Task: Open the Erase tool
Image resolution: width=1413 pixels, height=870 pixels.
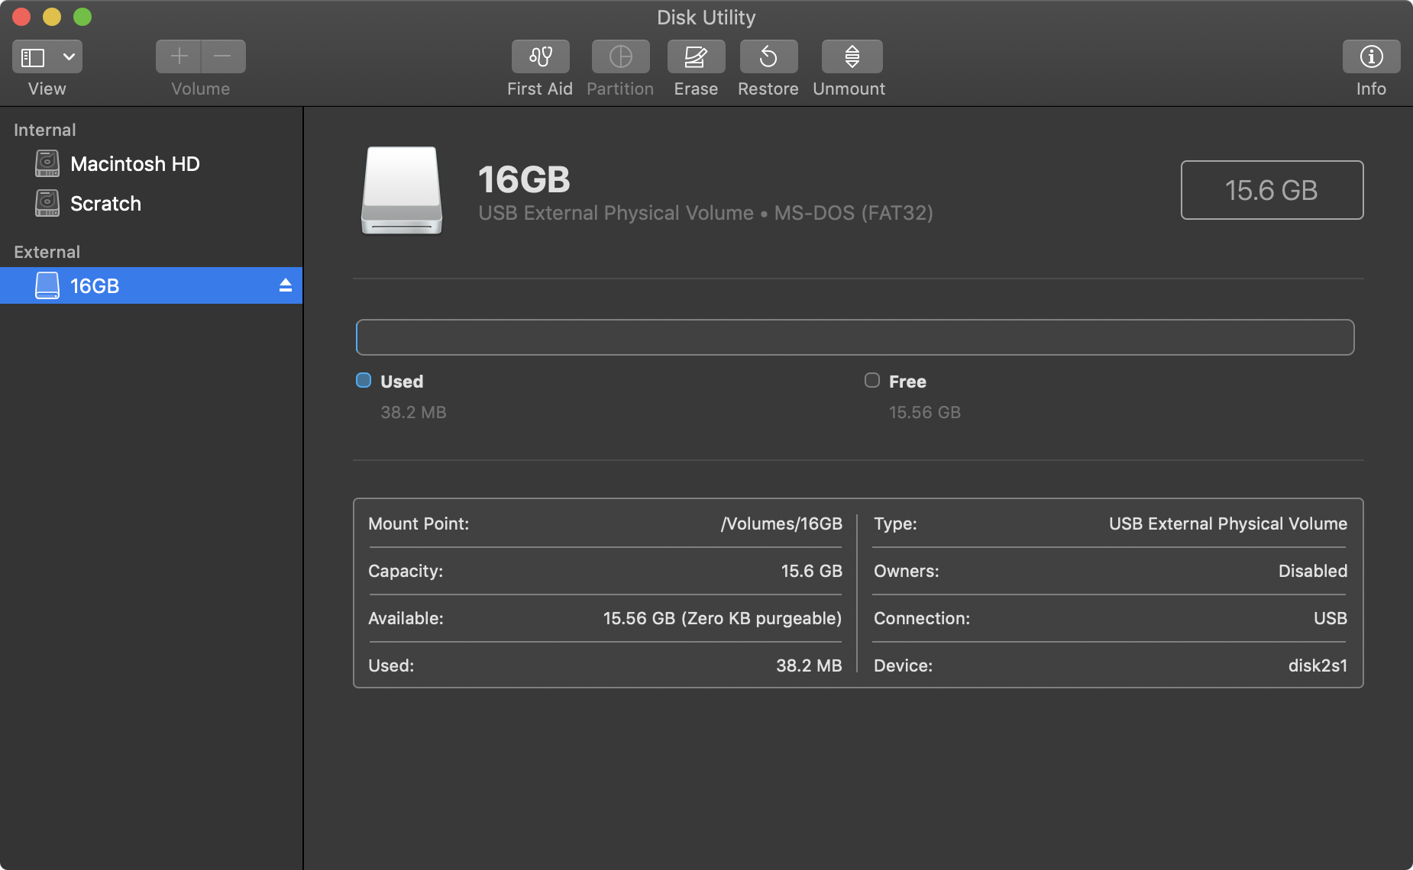Action: point(695,56)
